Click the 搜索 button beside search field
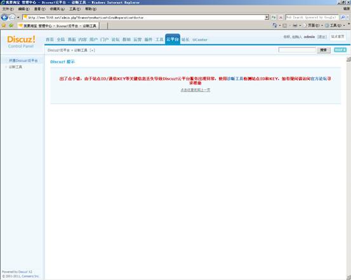Screen dimensions: 351x280 click(x=324, y=50)
